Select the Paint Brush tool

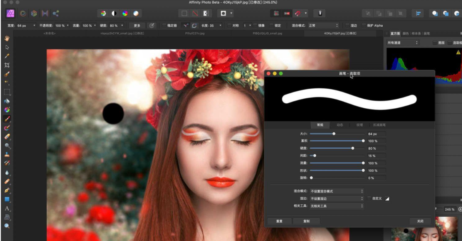pyautogui.click(x=7, y=119)
